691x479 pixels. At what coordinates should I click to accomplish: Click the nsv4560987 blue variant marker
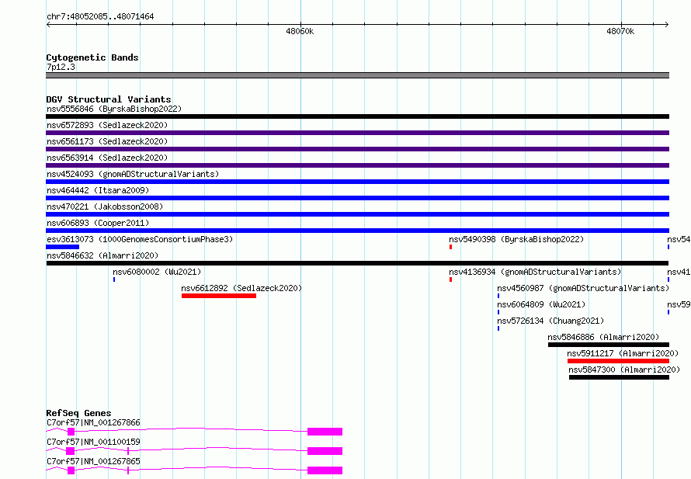(x=498, y=296)
